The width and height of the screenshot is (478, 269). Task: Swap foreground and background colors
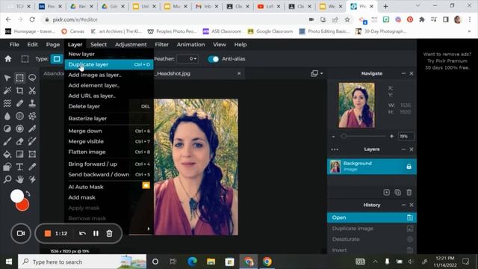(x=28, y=194)
